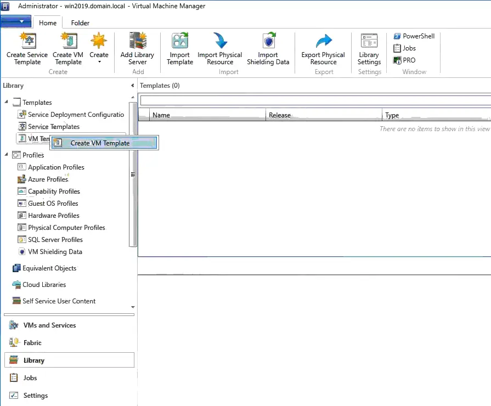Select Service Deployment Configurations tree item
491x406 pixels.
pyautogui.click(x=71, y=115)
